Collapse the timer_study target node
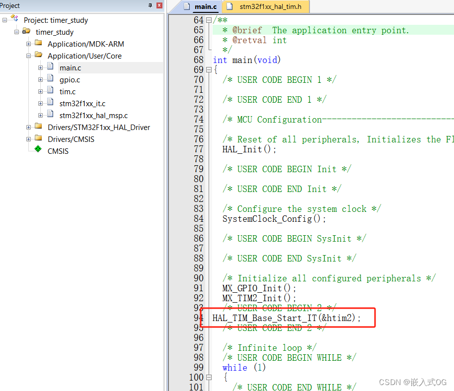The height and width of the screenshot is (391, 454). point(16,32)
